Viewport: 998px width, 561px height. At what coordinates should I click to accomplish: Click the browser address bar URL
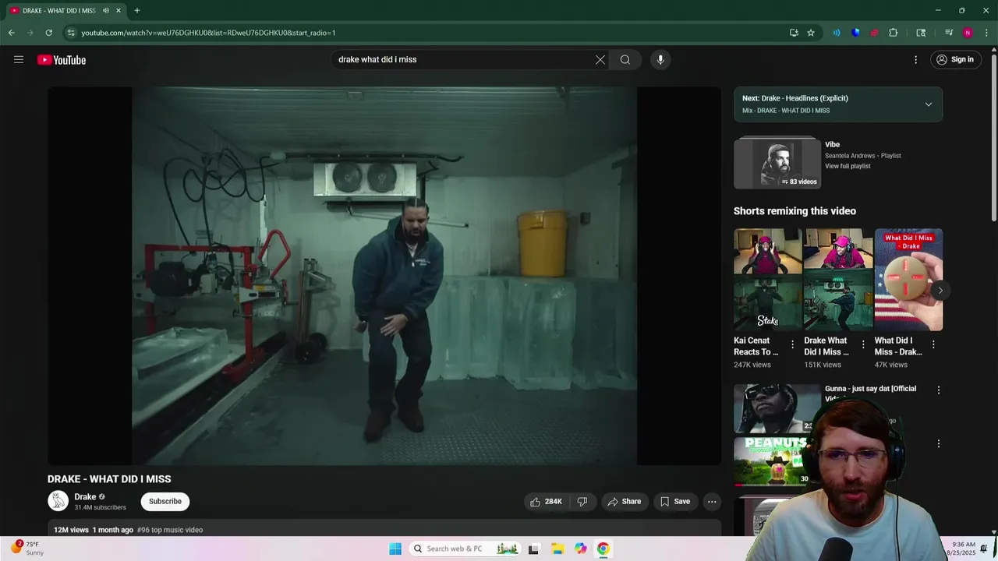tap(208, 33)
